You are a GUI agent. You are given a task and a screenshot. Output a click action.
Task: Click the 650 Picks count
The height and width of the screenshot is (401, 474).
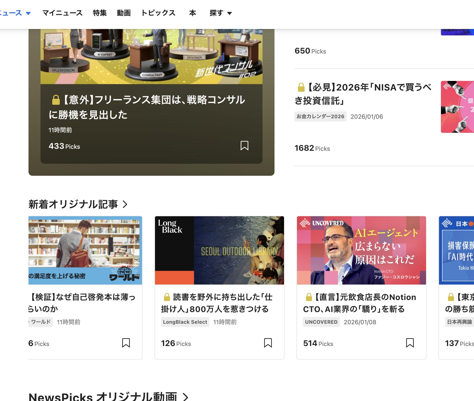tap(310, 51)
